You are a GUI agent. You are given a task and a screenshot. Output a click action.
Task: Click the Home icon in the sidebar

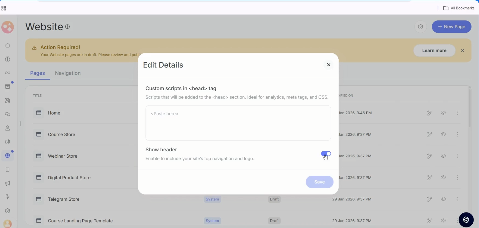(8, 45)
